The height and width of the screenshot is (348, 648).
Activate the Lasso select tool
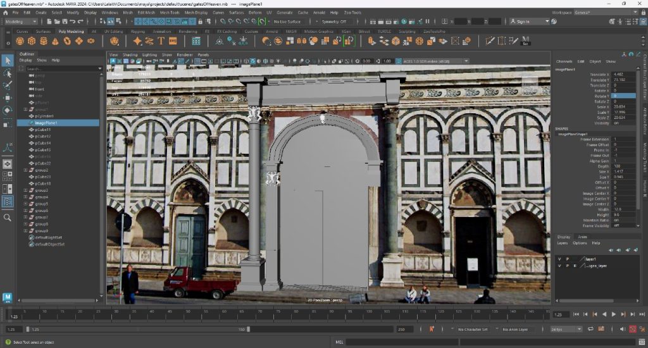[8, 73]
